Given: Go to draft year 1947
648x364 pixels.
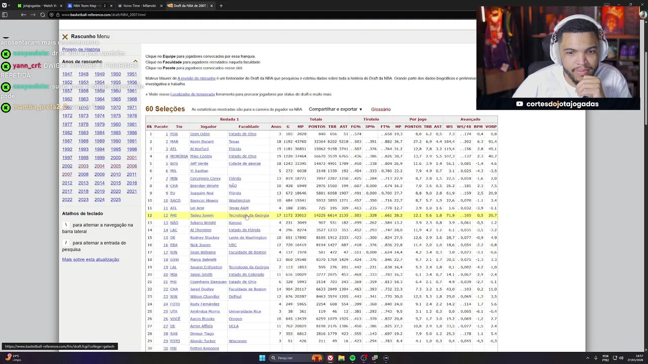Looking at the screenshot, I should click(x=67, y=74).
